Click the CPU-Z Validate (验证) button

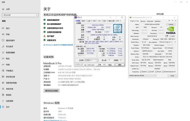pyautogui.click(x=110, y=65)
